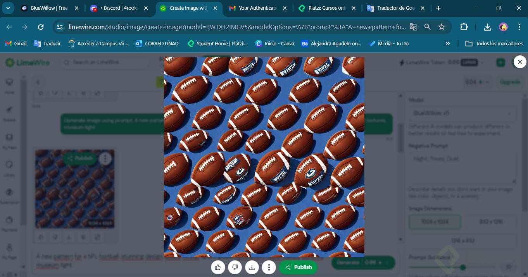Viewport: 528px width, 277px height.
Task: Close the Discord tab
Action: [x=147, y=8]
